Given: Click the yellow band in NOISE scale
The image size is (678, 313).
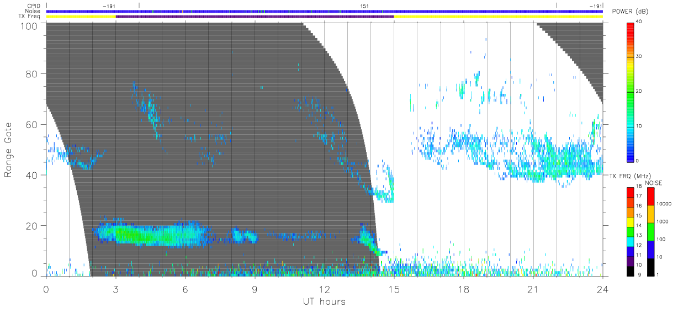Looking at the screenshot, I should point(650,214).
